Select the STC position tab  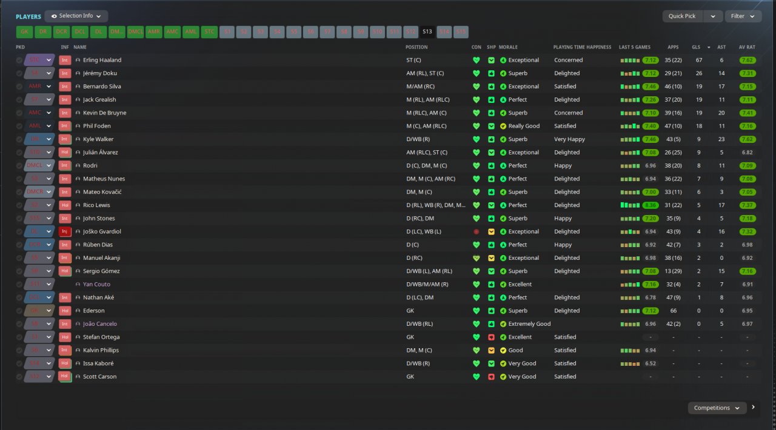[209, 32]
